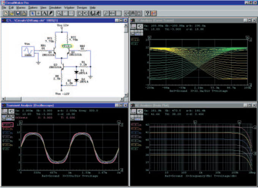The image size is (258, 188).
Task: Click the Mirror button in the toolbar
Action: tap(71, 13)
